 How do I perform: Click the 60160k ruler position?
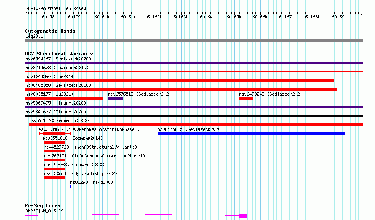point(102,17)
